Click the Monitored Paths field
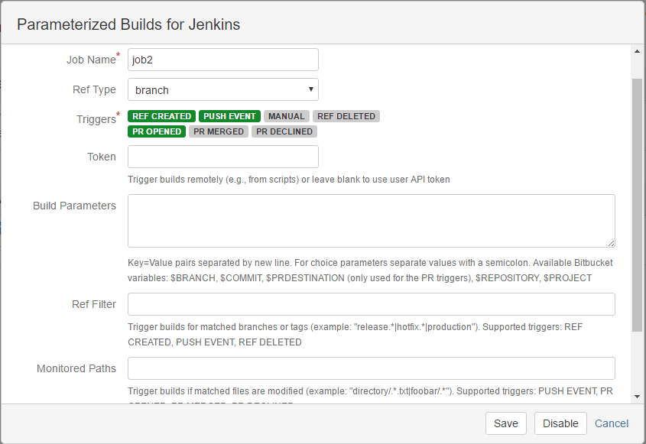The height and width of the screenshot is (444, 646). [372, 368]
